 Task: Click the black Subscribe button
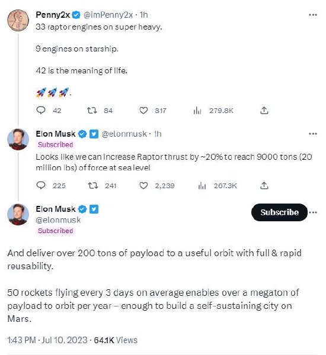click(x=279, y=212)
